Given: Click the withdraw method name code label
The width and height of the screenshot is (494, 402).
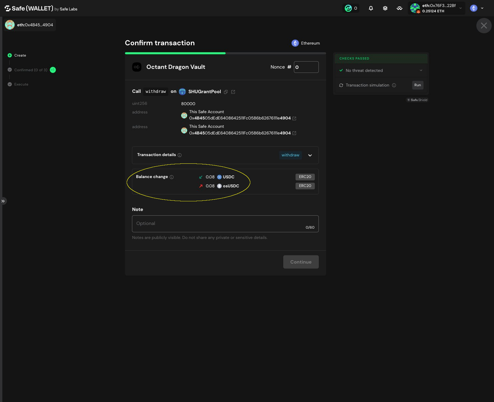Looking at the screenshot, I should click(x=156, y=92).
